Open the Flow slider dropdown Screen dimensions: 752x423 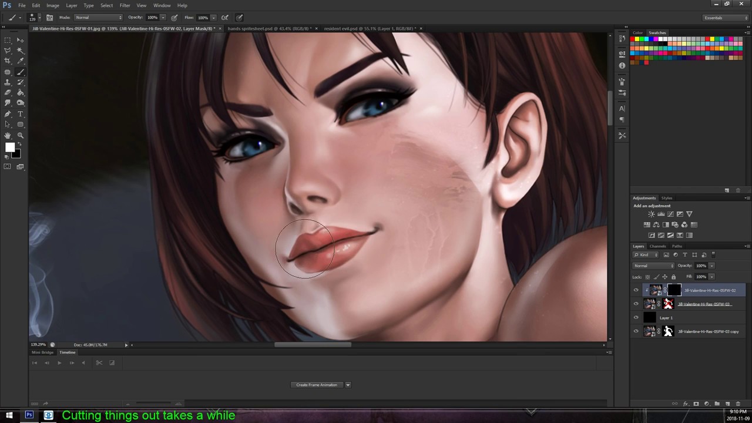coord(213,18)
